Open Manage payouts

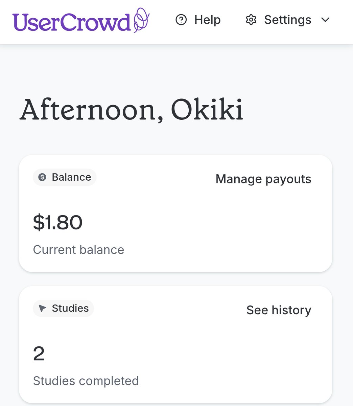(263, 179)
